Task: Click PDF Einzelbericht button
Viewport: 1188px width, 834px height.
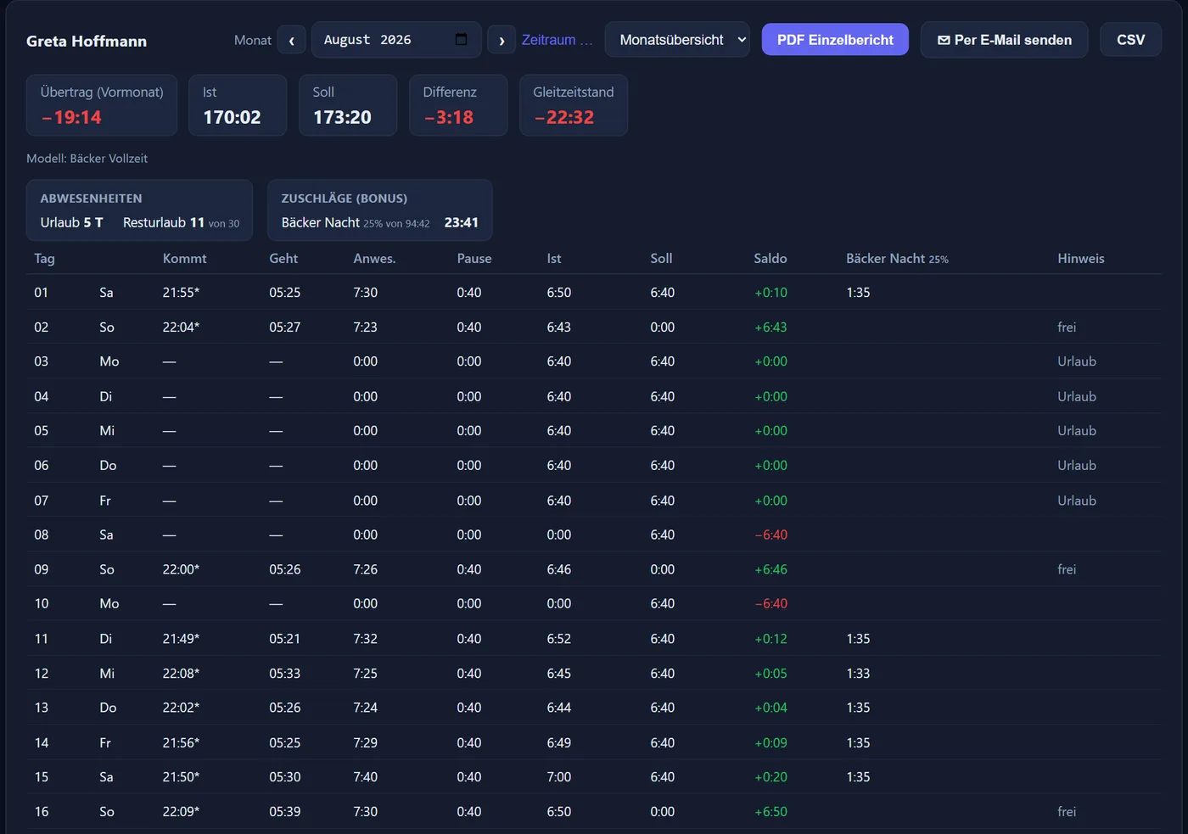Action: (x=835, y=40)
